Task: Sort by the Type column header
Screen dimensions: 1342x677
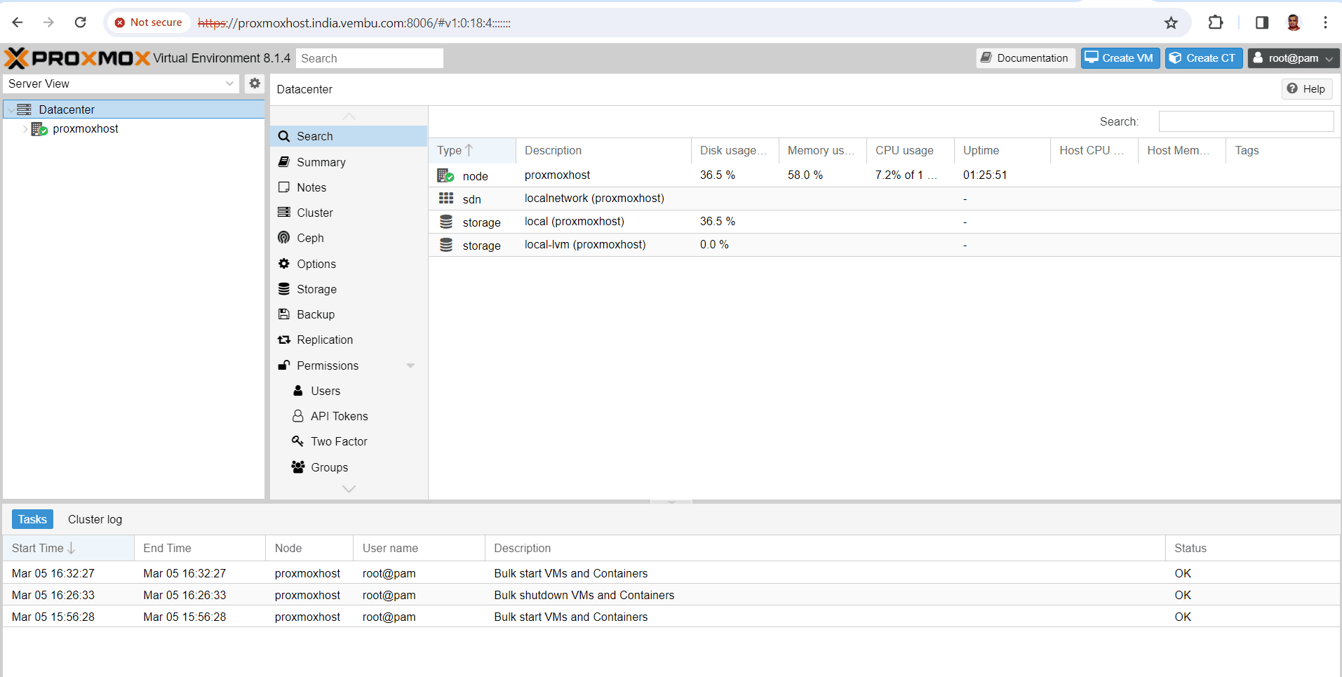Action: point(471,150)
